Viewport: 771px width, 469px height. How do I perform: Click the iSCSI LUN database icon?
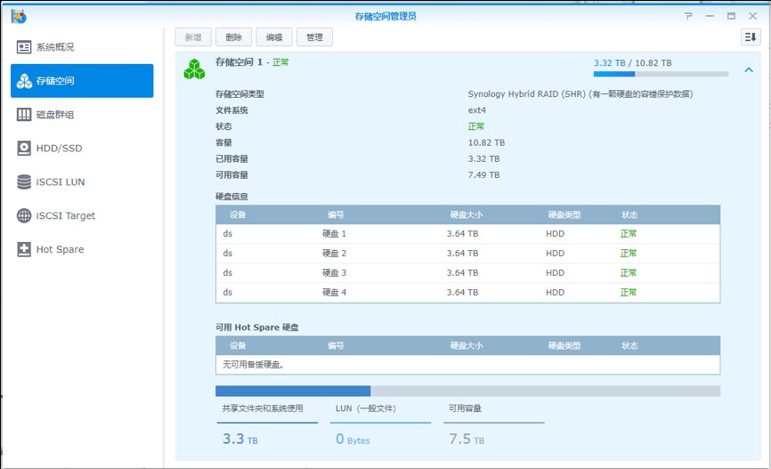click(x=24, y=182)
